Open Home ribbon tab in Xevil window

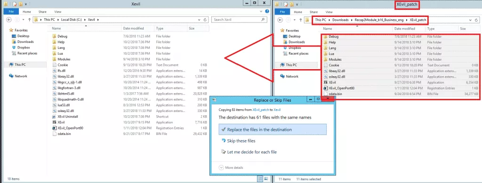point(27,12)
